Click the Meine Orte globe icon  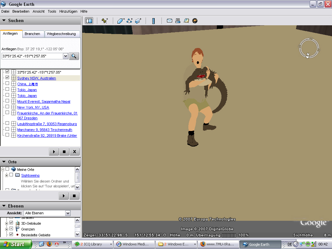[14, 169]
